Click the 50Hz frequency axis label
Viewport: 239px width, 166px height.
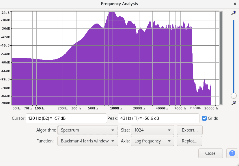[17, 108]
